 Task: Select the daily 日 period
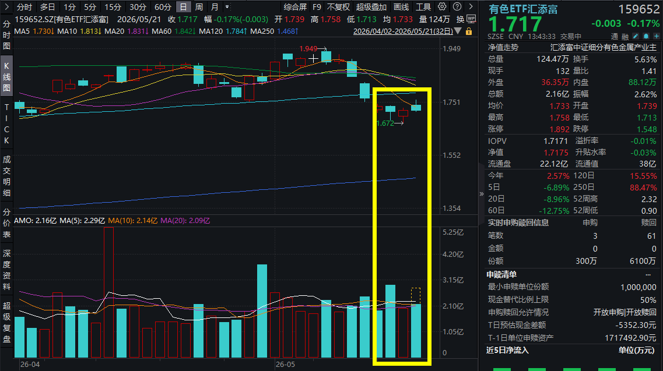pyautogui.click(x=183, y=7)
